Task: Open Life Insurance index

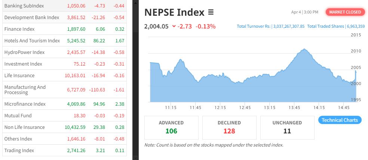Action: [x=19, y=76]
